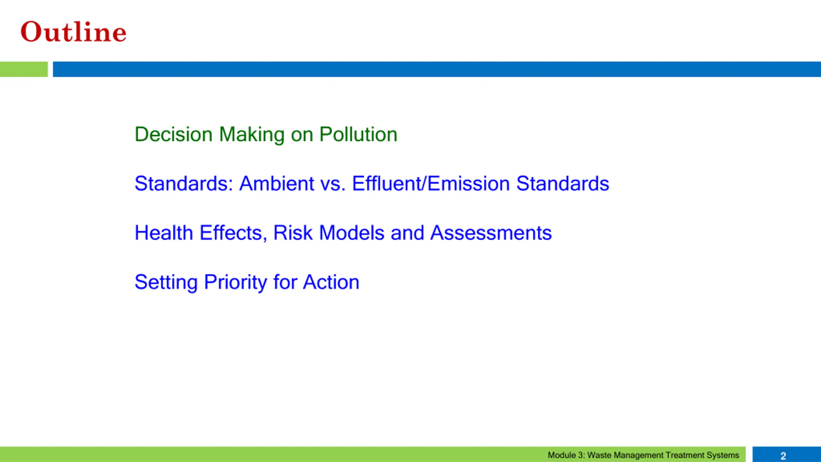The height and width of the screenshot is (462, 821).
Task: Click the "Module 3: Waste Management Treatment Systems" footer text
Action: pyautogui.click(x=643, y=455)
